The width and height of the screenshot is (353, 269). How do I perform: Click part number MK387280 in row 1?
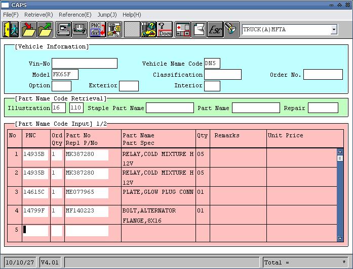87,155
